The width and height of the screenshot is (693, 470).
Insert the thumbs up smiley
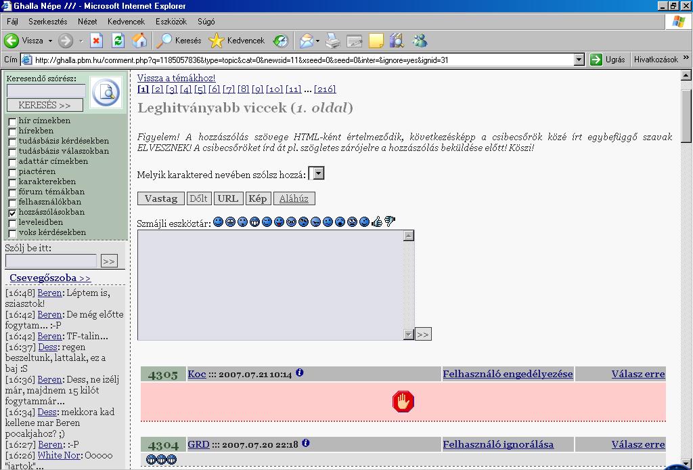[378, 221]
